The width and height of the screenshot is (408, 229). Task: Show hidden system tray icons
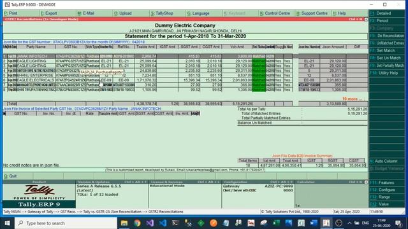pyautogui.click(x=349, y=223)
